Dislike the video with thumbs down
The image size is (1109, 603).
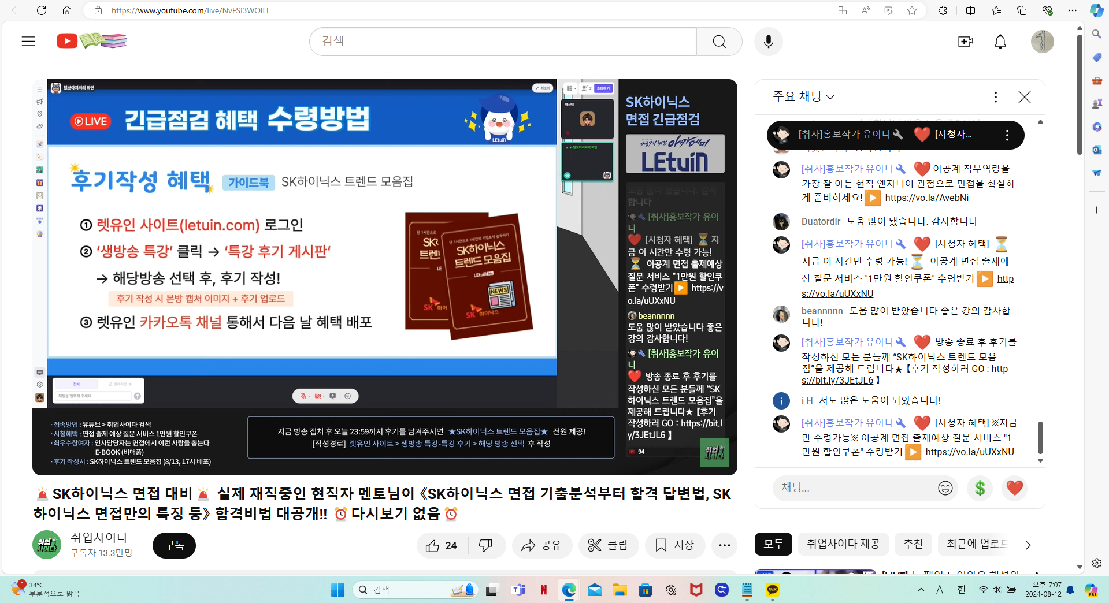pos(485,545)
